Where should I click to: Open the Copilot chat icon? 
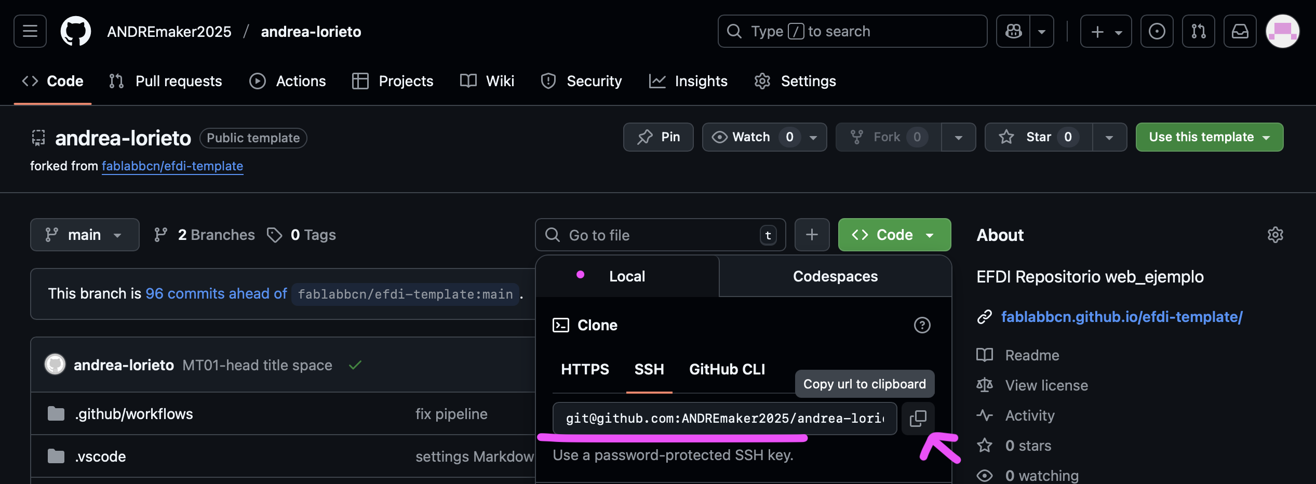coord(1013,31)
